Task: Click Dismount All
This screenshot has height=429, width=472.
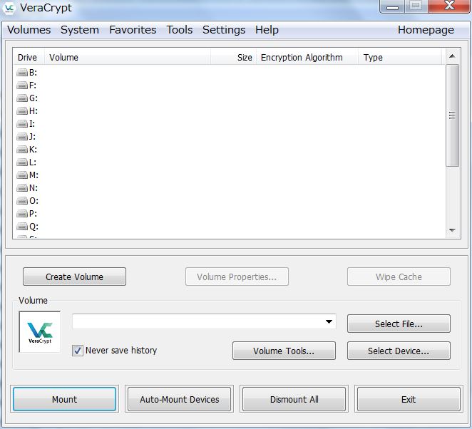Action: point(294,399)
